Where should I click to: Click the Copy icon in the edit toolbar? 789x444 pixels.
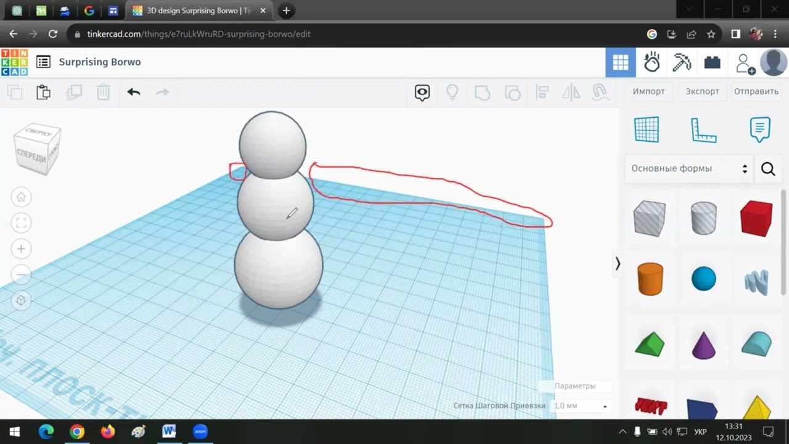tap(14, 92)
